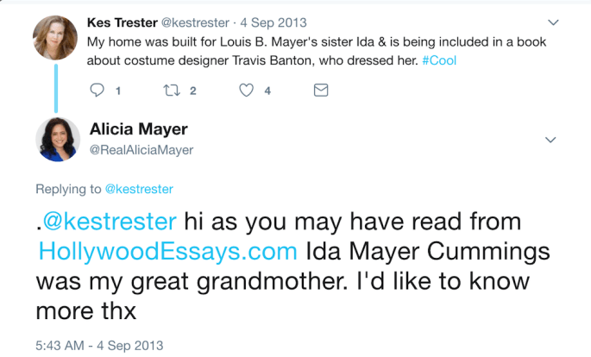
Task: Click the Kes Trester display name
Action: [x=123, y=22]
